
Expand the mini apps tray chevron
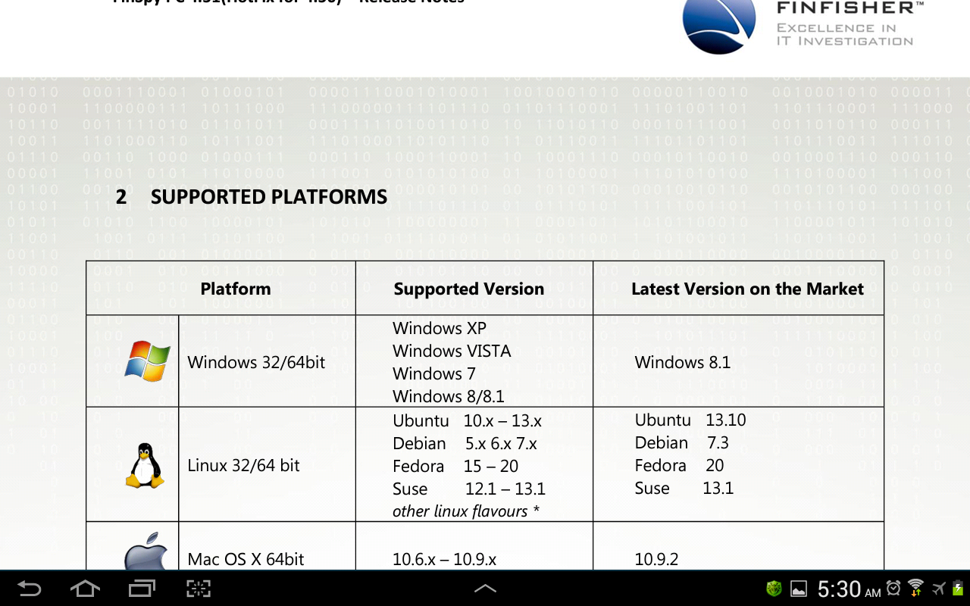click(486, 588)
